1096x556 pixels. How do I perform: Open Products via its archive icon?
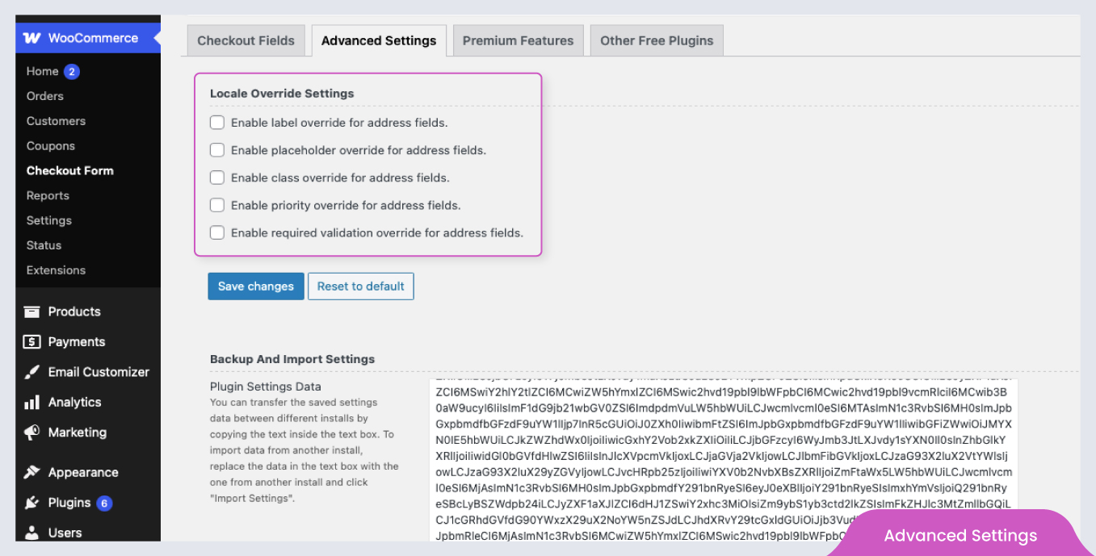tap(31, 312)
